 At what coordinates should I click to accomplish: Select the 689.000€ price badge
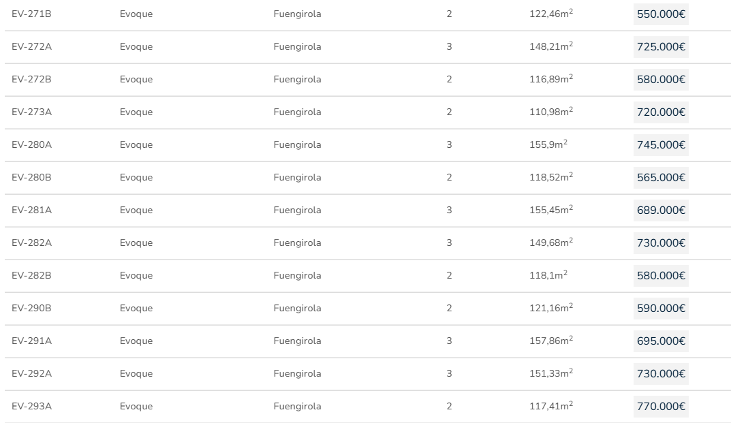[x=661, y=210]
